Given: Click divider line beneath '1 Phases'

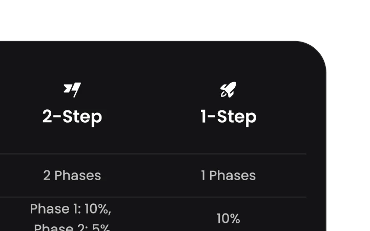Looking at the screenshot, I should tap(228, 197).
